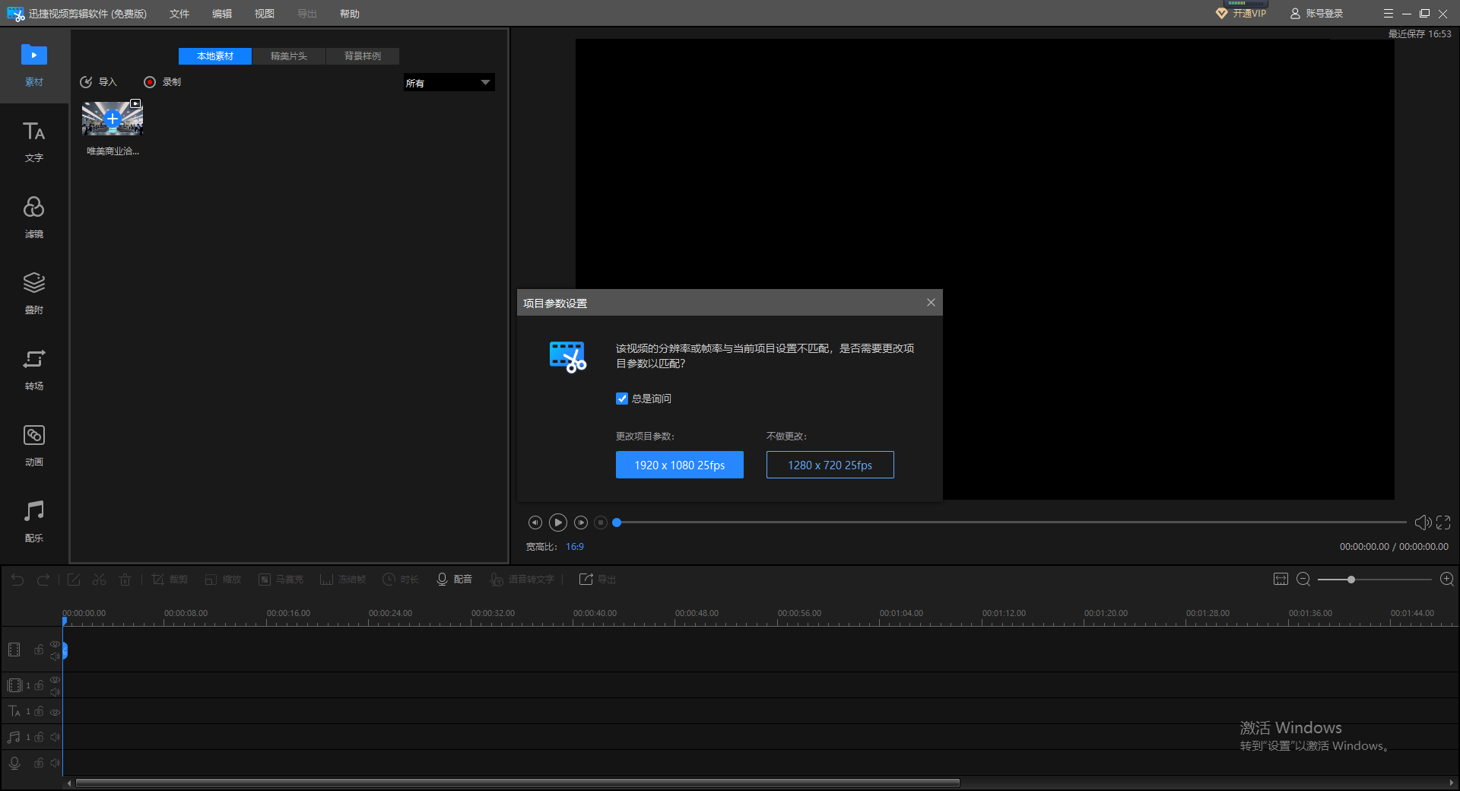
Task: Open the 配乐 music panel
Action: (x=34, y=522)
